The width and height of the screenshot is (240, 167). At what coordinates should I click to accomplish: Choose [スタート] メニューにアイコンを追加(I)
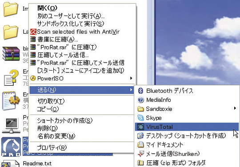[82, 71]
